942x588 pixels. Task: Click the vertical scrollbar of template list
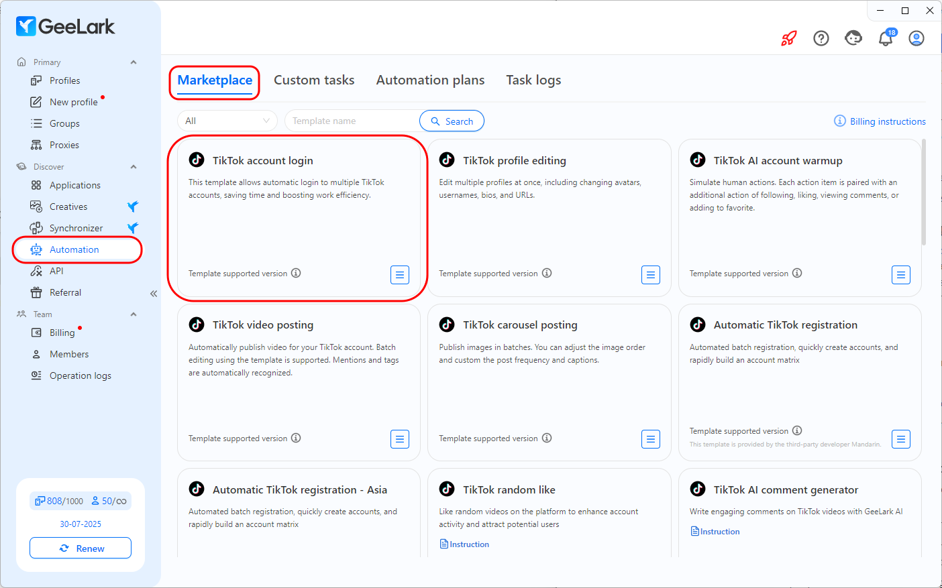[x=924, y=192]
